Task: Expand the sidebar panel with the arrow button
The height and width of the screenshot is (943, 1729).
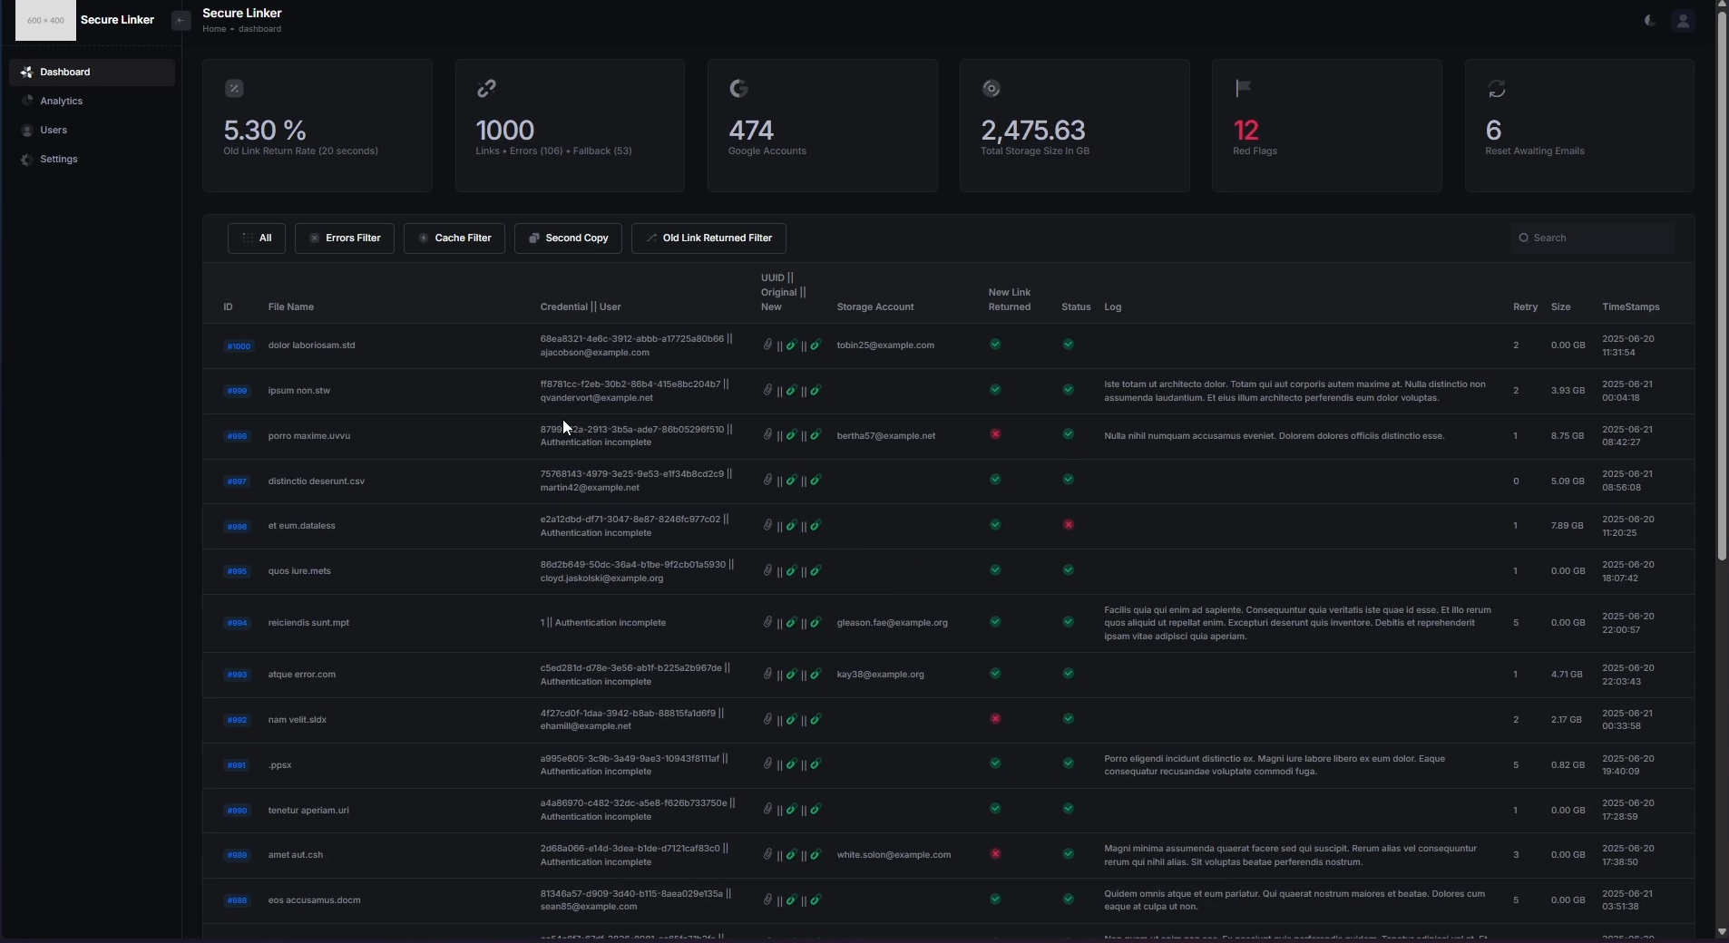Action: coord(181,21)
